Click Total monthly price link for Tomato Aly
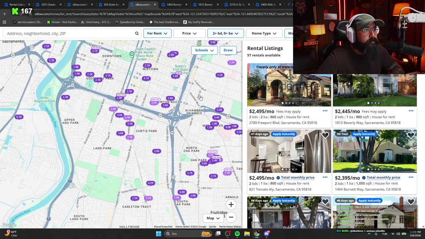The image size is (425, 239). (297, 178)
